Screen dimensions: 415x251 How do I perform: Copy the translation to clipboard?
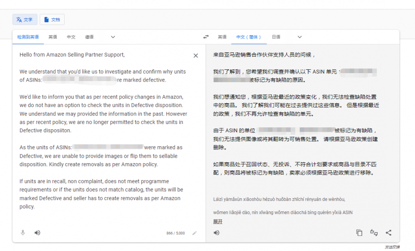(x=359, y=233)
